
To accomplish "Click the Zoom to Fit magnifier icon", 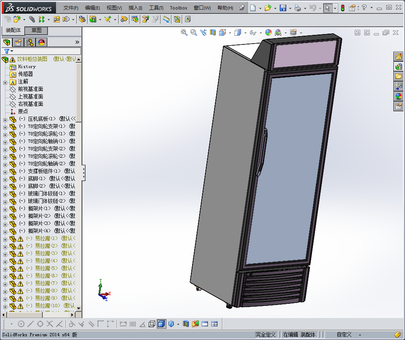I will point(184,32).
